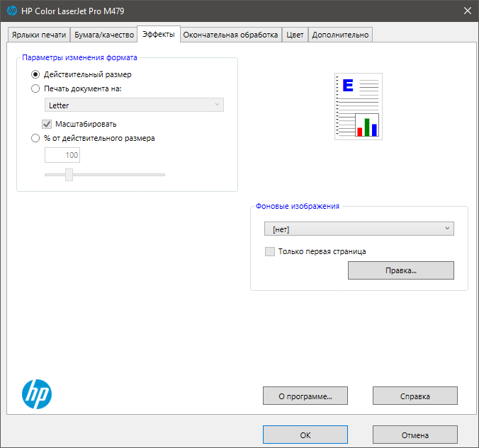Click the 'Справка' help button
Image resolution: width=479 pixels, height=448 pixels.
click(x=415, y=396)
